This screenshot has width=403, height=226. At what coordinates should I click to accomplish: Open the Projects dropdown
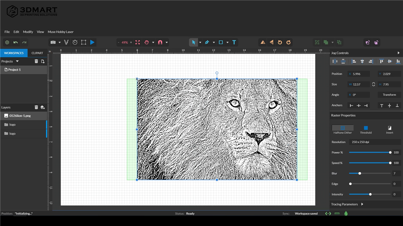point(17,61)
